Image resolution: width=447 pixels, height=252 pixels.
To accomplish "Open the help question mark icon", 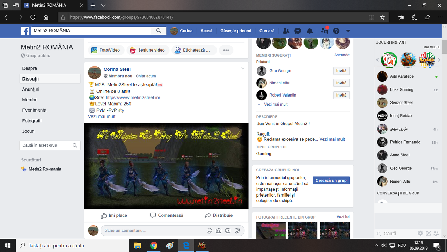I will pyautogui.click(x=336, y=31).
